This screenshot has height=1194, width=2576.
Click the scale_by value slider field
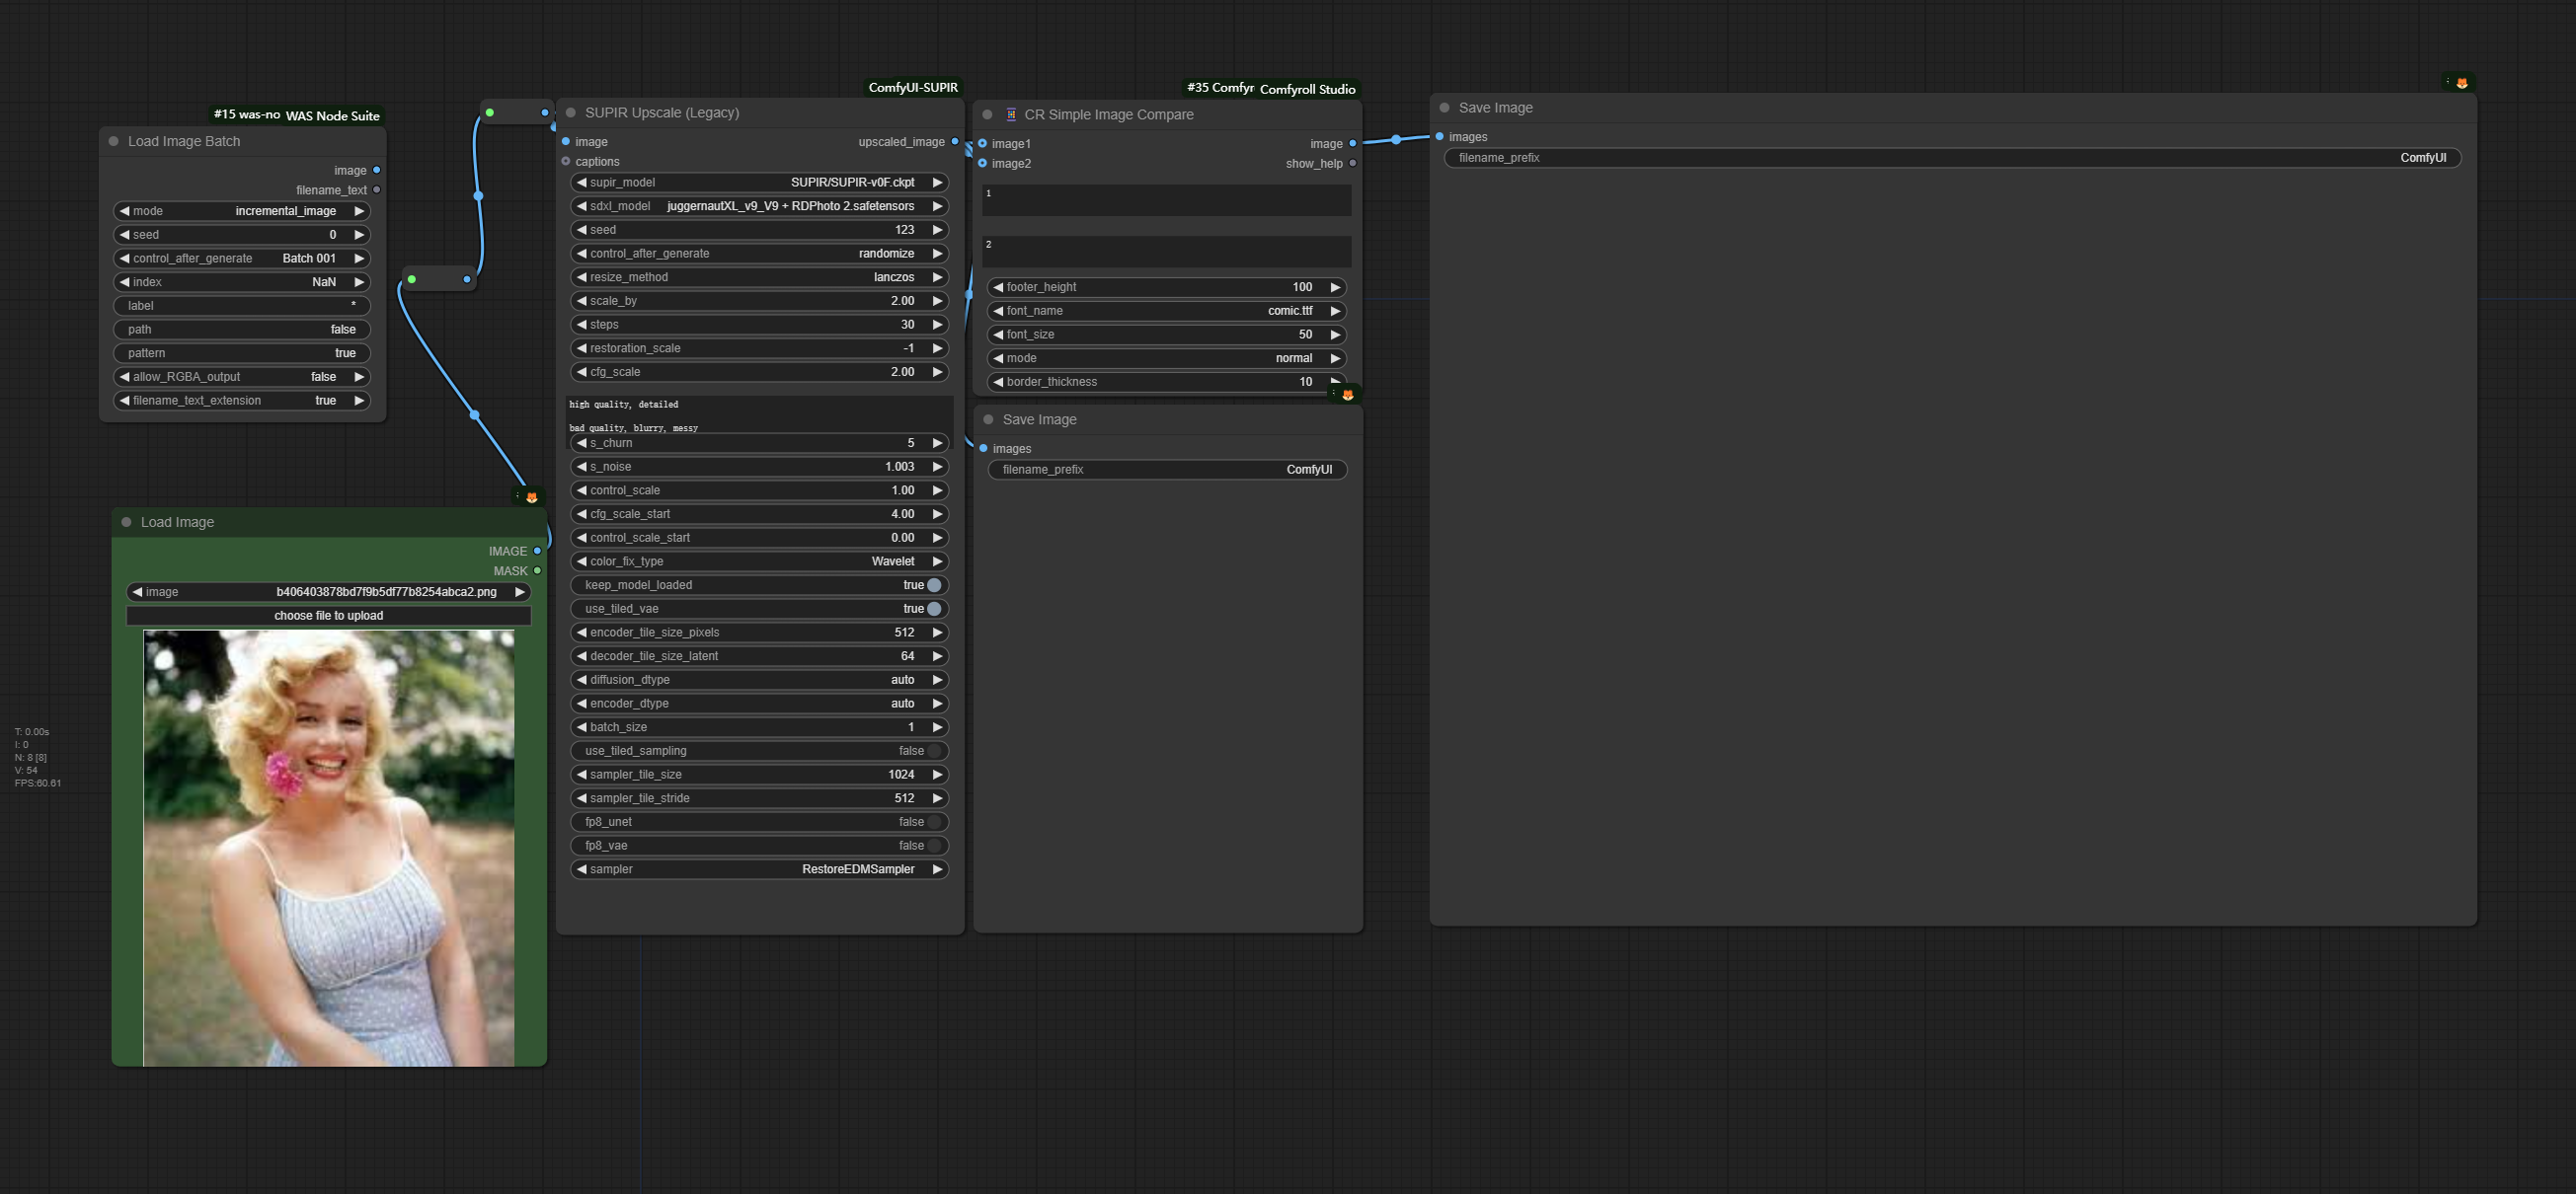760,301
